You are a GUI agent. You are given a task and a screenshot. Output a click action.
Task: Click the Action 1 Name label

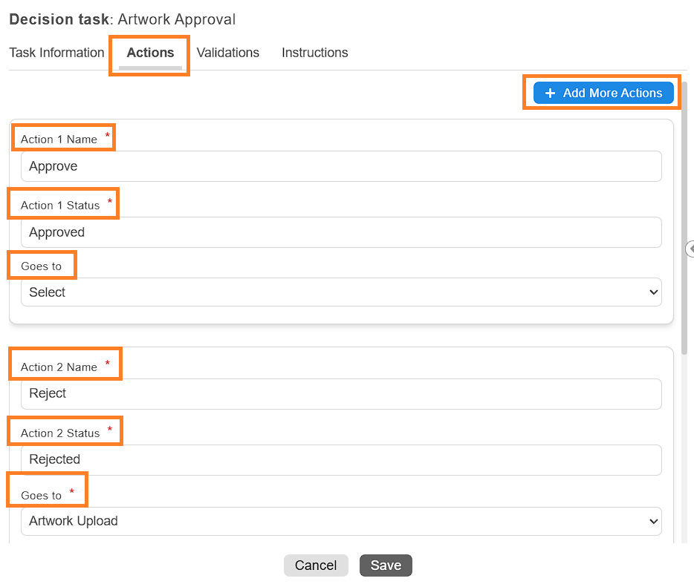tap(59, 140)
